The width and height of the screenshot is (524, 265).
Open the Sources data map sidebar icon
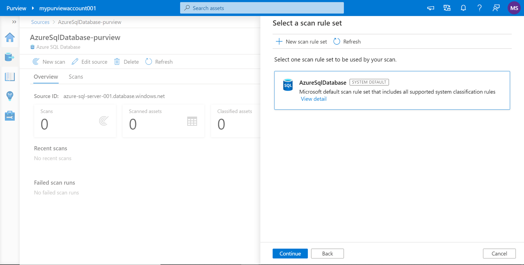[x=10, y=57]
